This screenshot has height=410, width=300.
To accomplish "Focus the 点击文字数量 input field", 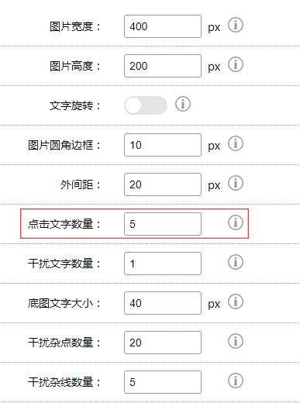I will pyautogui.click(x=163, y=224).
